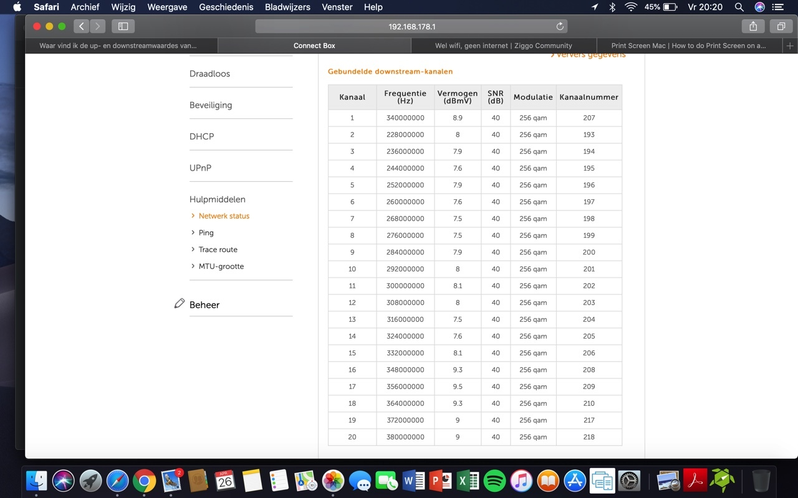The width and height of the screenshot is (798, 498).
Task: Open FaceTime app in dock
Action: pyautogui.click(x=387, y=481)
